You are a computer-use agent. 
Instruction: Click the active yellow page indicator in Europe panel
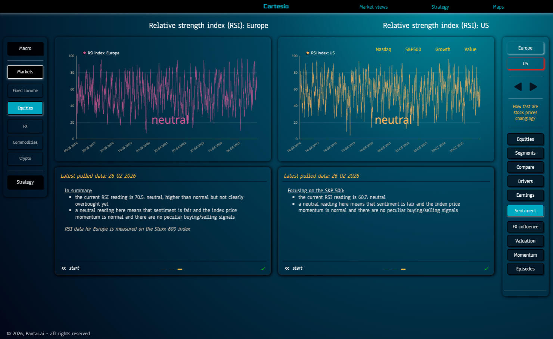pyautogui.click(x=180, y=269)
